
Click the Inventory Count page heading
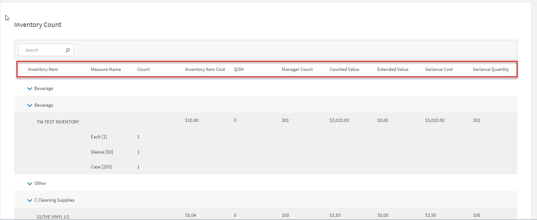click(38, 25)
